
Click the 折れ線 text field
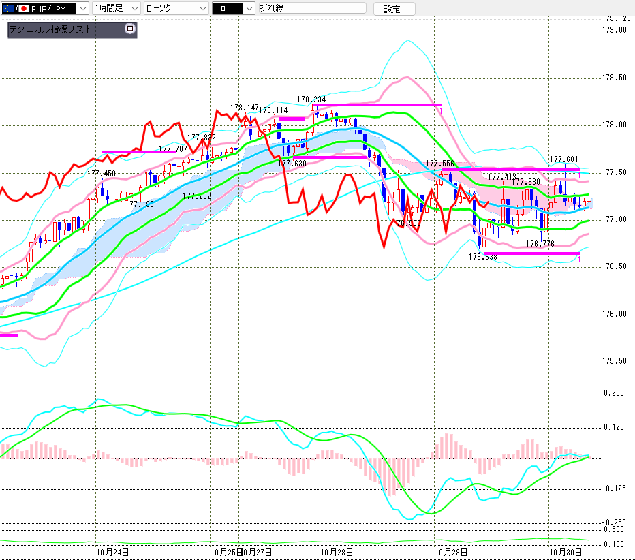[x=311, y=8]
